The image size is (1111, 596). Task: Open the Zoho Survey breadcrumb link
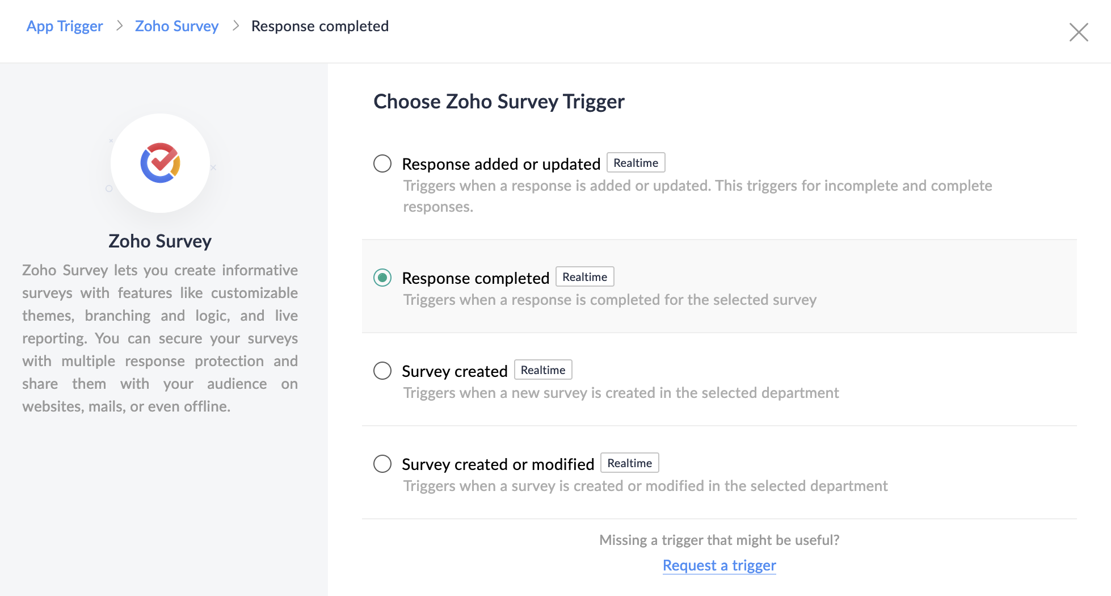[x=176, y=26]
